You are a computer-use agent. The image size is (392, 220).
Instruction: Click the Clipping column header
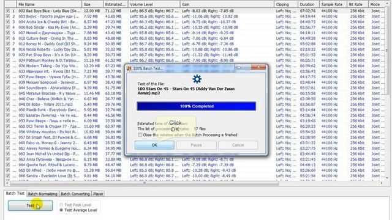tap(286, 4)
